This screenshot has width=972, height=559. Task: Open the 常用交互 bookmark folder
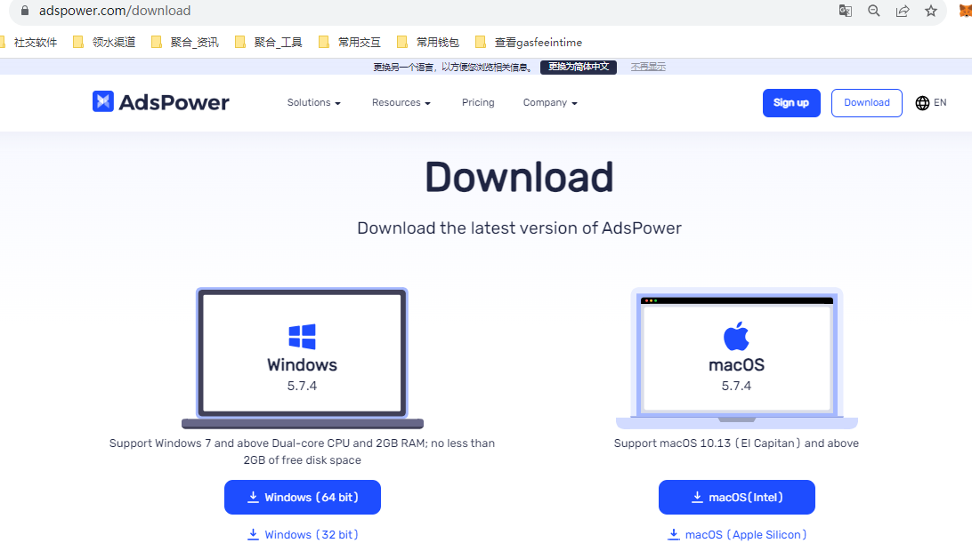[350, 42]
